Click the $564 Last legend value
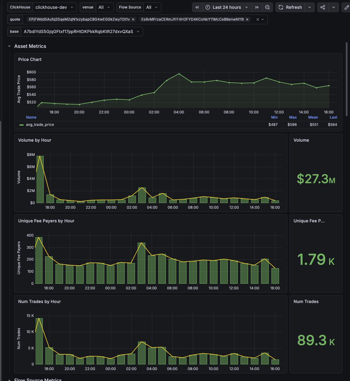 333,125
